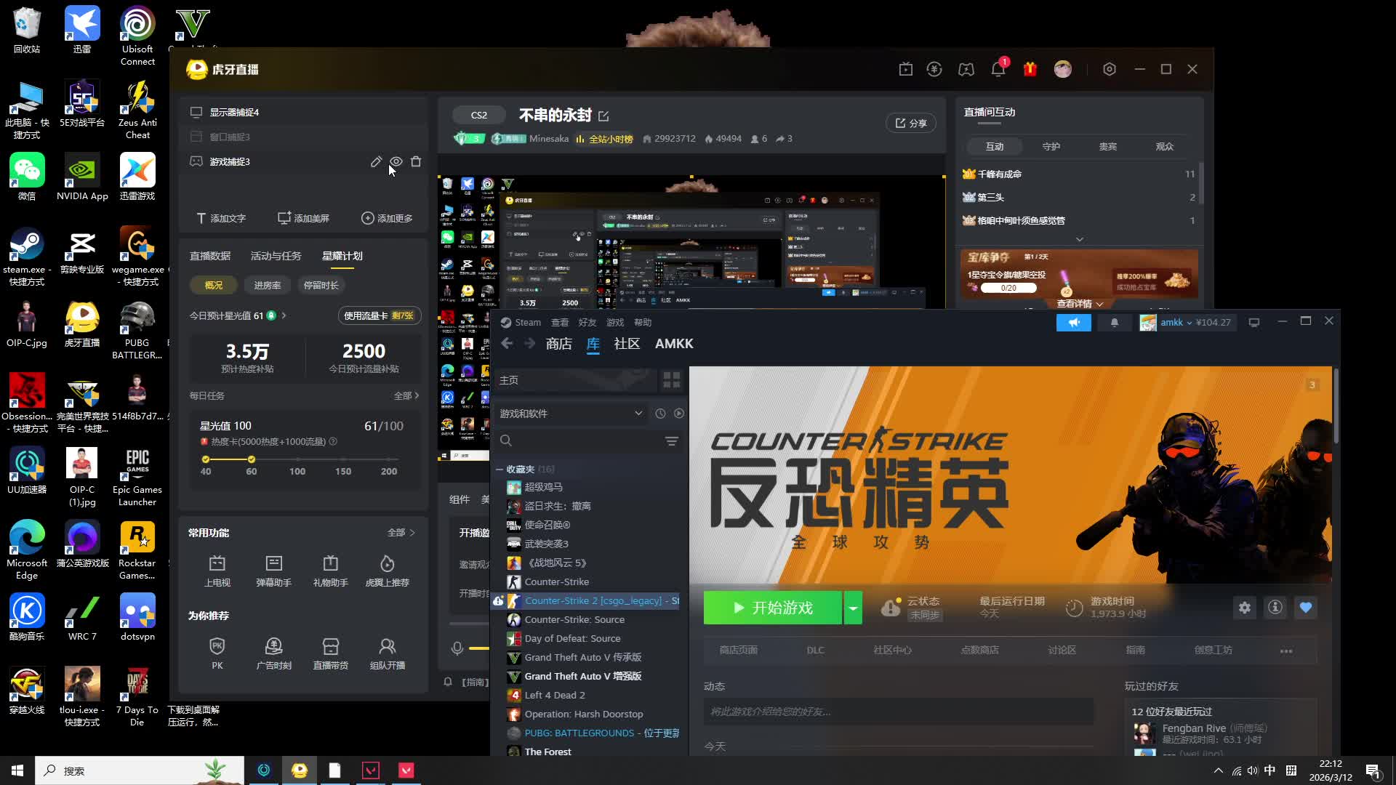Switch to the 守护 tab
Image resolution: width=1396 pixels, height=785 pixels.
(1051, 146)
